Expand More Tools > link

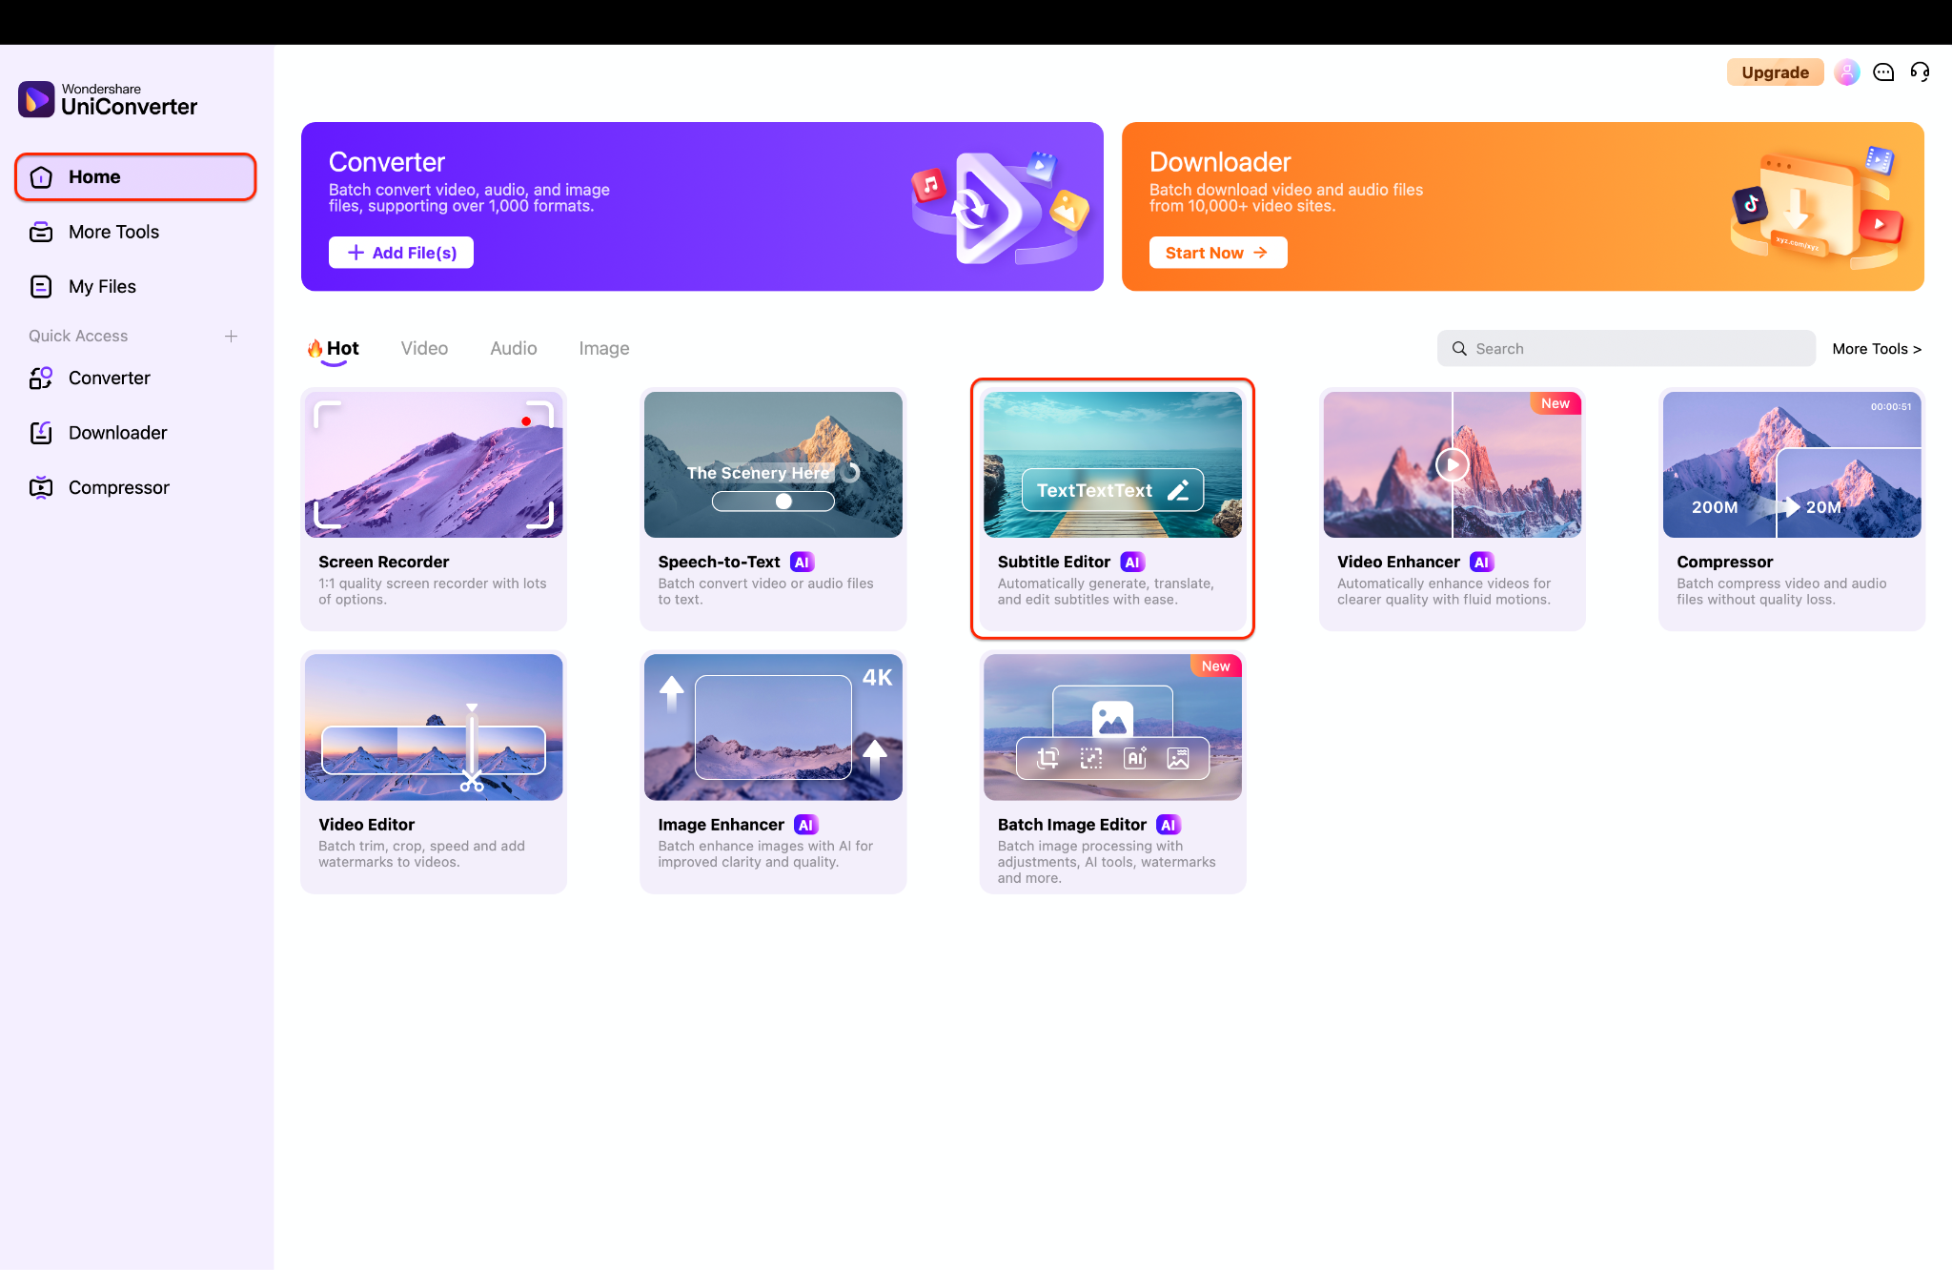pos(1876,349)
